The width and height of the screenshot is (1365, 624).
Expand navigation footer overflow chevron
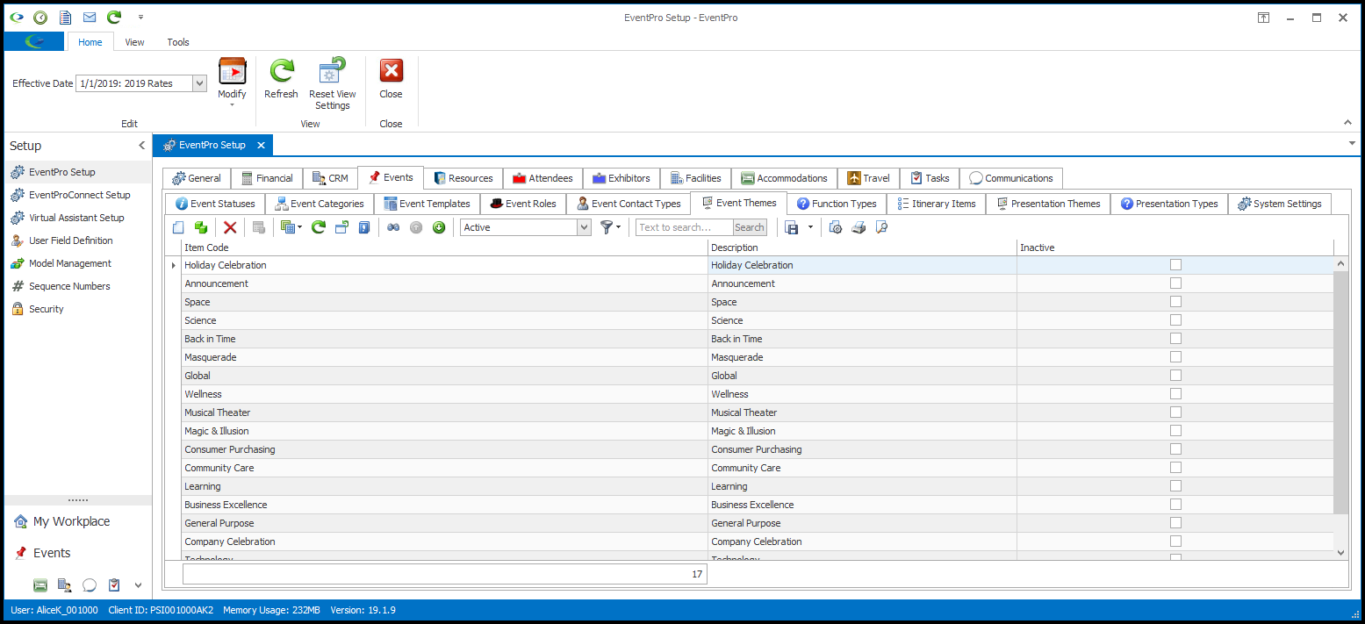click(138, 585)
